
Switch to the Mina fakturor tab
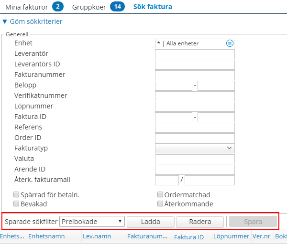pos(27,7)
